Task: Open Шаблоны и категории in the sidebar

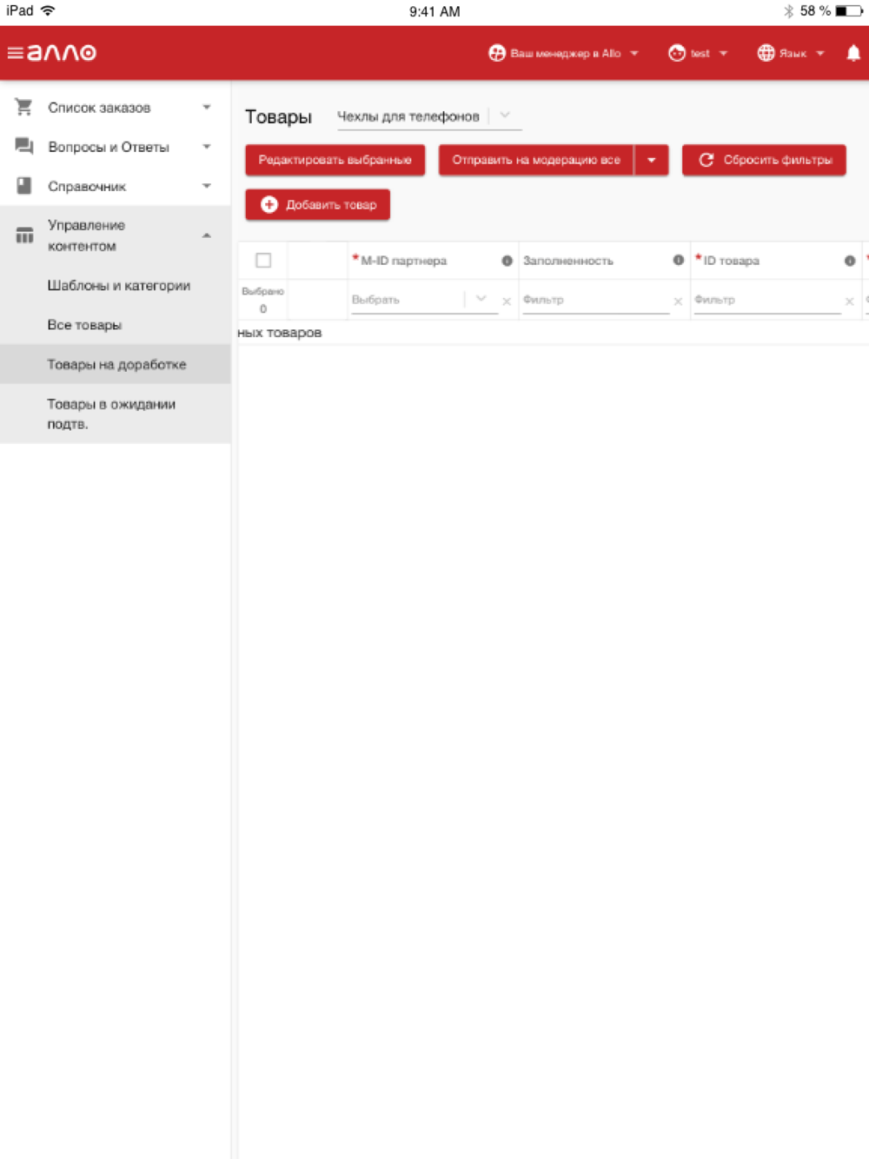Action: tap(119, 286)
